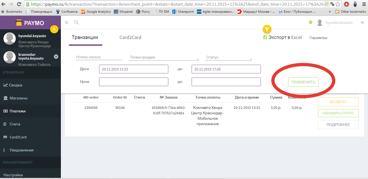Open Card2Card in the sidebar
The height and width of the screenshot is (179, 368).
[x=30, y=137]
